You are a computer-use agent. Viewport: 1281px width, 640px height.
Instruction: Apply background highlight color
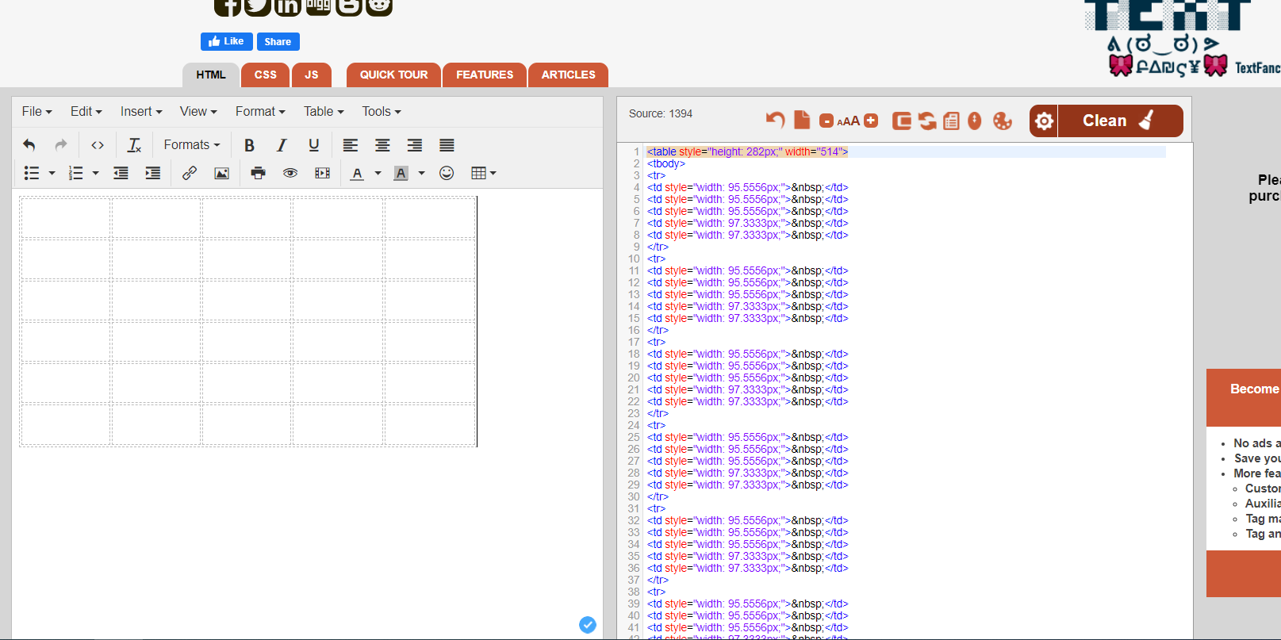pos(401,173)
